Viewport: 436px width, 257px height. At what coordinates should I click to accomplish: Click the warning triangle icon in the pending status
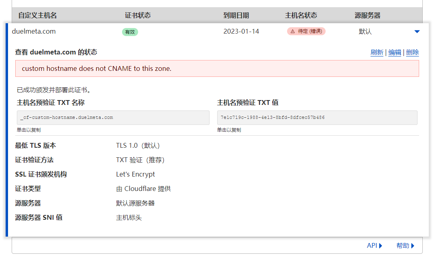point(293,32)
